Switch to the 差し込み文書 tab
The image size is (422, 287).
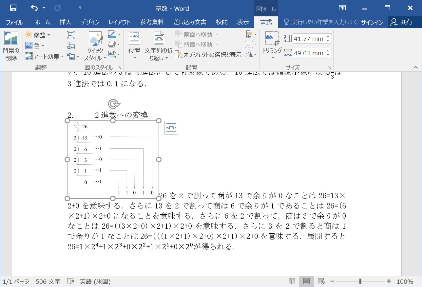coord(190,22)
